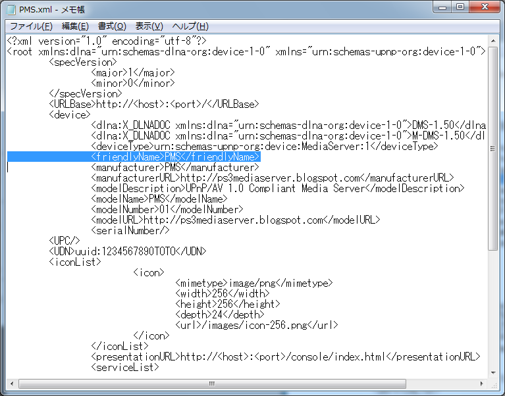
Task: Click the closing /specVersion tag
Action: [86, 94]
